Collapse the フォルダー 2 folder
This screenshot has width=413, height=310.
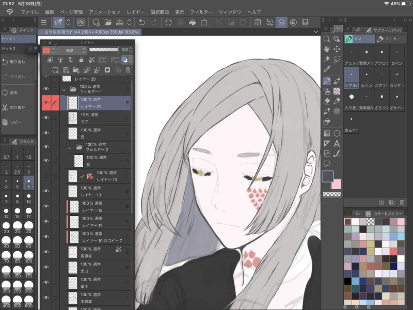[x=70, y=148]
